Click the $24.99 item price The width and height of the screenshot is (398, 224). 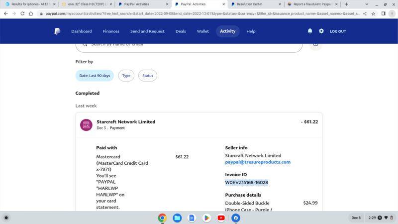tap(310, 203)
